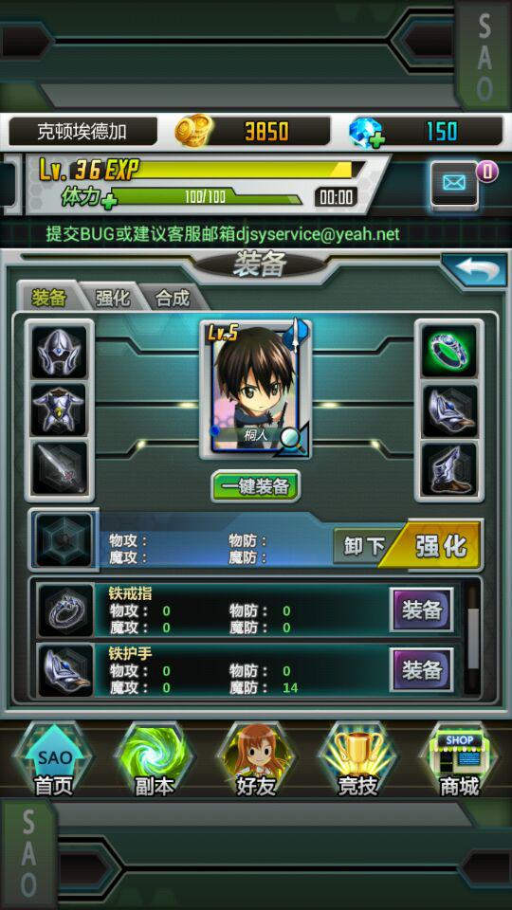
Task: Equip the 铁护手 item
Action: 422,670
